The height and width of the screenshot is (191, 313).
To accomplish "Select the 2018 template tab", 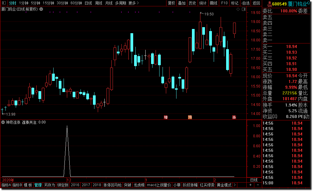I will (97, 185).
